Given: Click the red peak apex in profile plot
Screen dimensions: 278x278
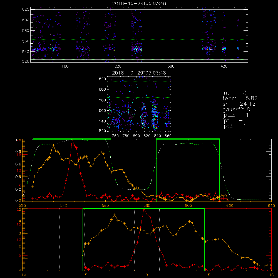Looking at the screenshot, I should (72, 140).
